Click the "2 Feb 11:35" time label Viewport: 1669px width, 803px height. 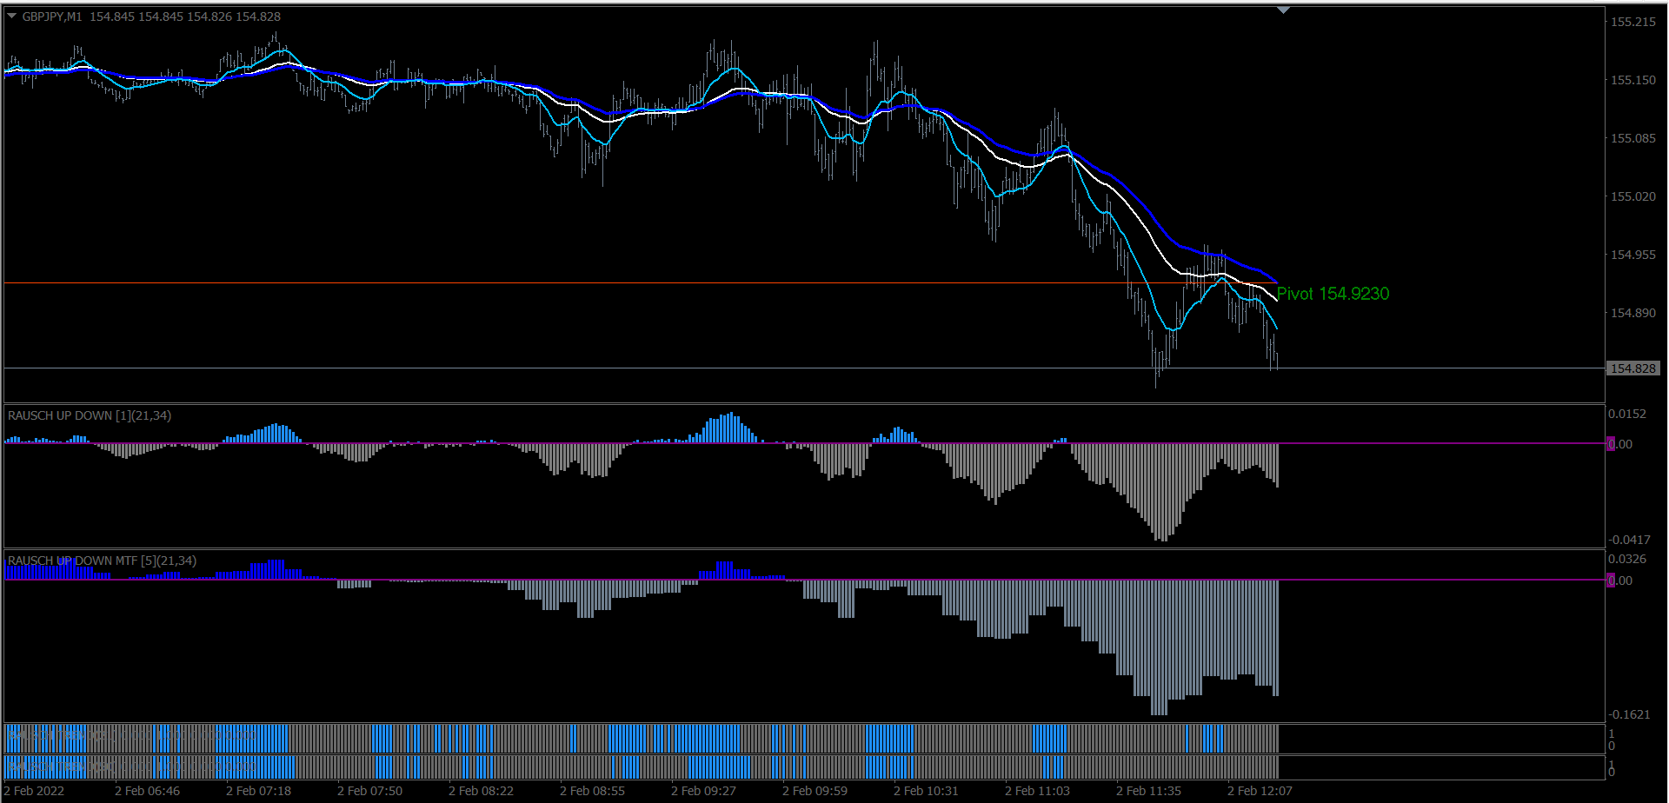click(1148, 791)
